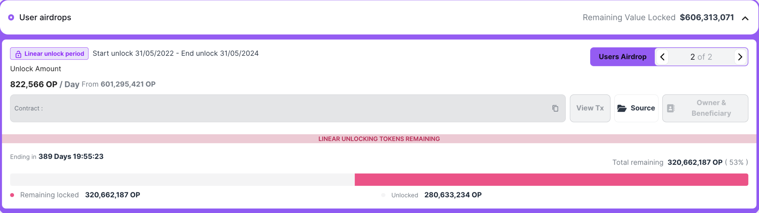The height and width of the screenshot is (213, 759).
Task: Click the grey unlocked portion of bar
Action: (x=182, y=180)
